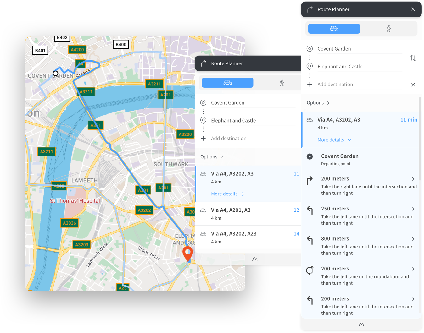
Task: Click the plus icon in right panel
Action: [x=310, y=85]
